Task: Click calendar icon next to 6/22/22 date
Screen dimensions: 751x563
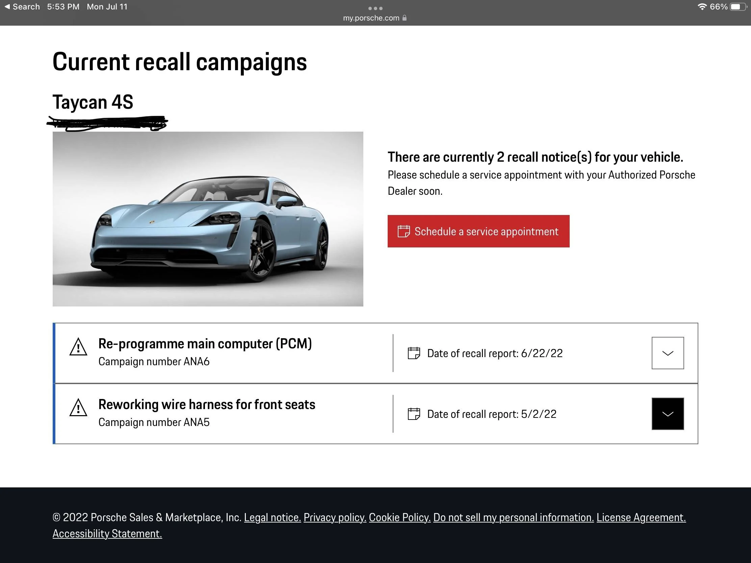Action: pyautogui.click(x=414, y=353)
